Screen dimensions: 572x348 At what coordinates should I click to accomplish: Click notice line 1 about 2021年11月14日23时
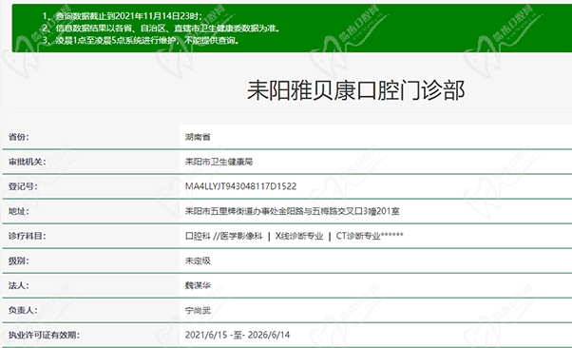click(123, 16)
